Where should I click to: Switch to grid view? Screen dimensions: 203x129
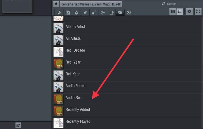[173, 11]
